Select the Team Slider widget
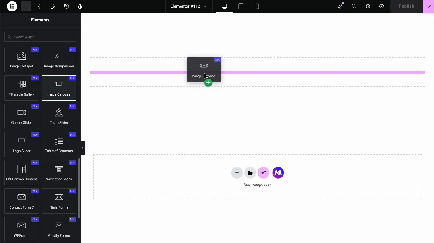This screenshot has height=243, width=434. coord(59,116)
